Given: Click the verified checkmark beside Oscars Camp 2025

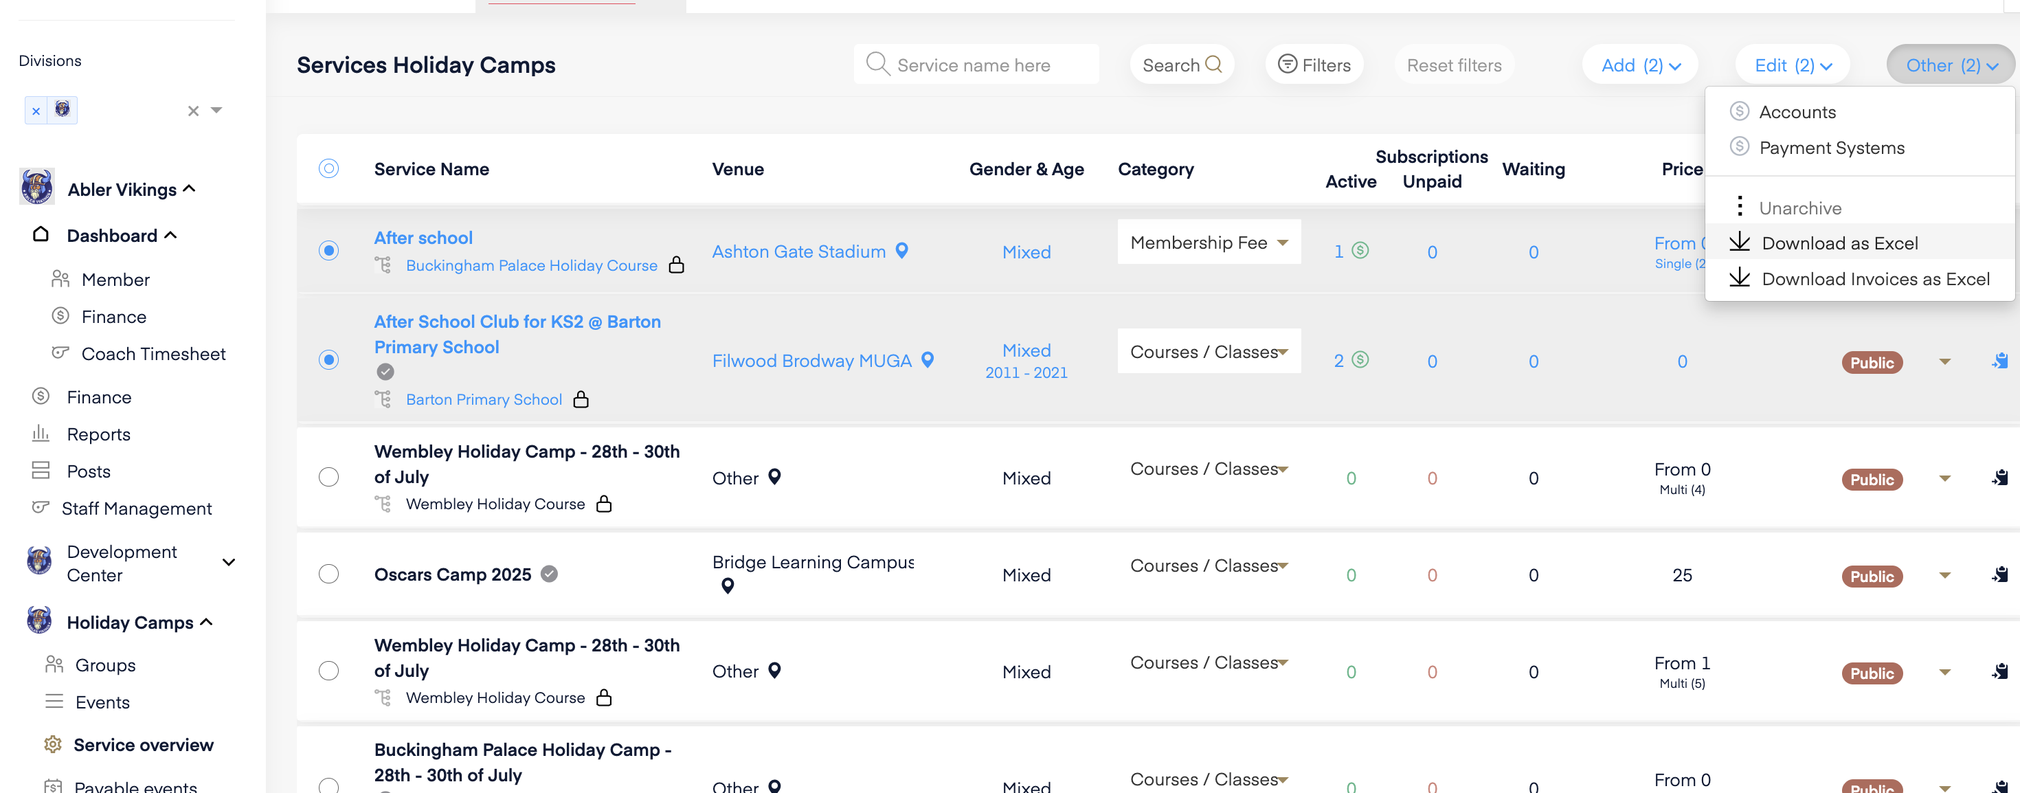Looking at the screenshot, I should (x=550, y=574).
